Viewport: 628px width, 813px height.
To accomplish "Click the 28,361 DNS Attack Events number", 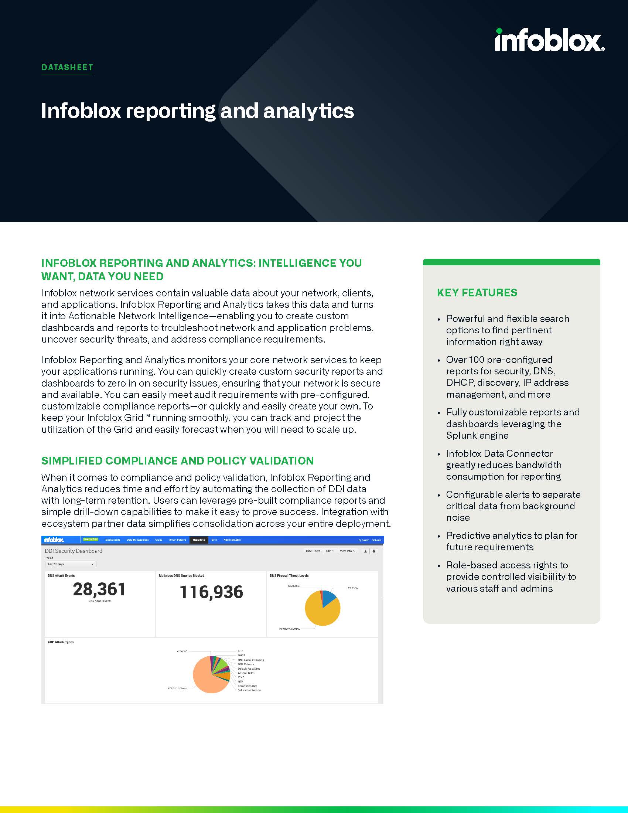I will coord(99,589).
